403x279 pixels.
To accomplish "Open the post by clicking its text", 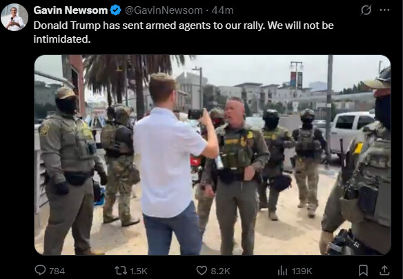I will tap(184, 32).
